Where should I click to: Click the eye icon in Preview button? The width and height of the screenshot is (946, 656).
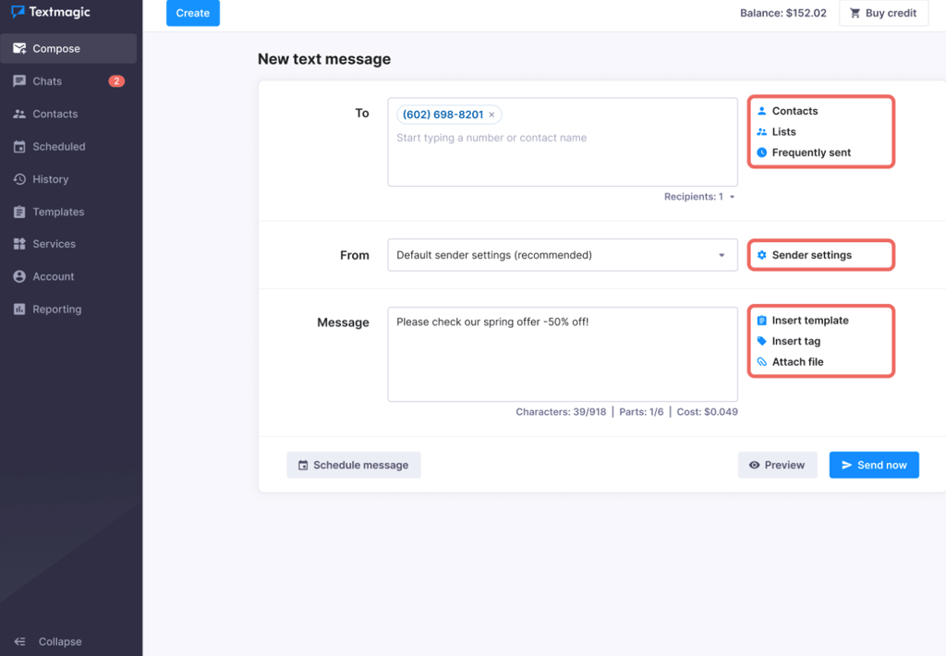click(x=754, y=466)
